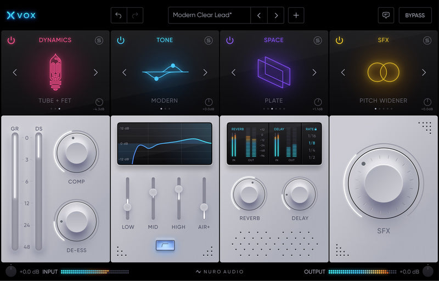
Task: Switch to next Space type after Plate
Action: pyautogui.click(x=314, y=72)
